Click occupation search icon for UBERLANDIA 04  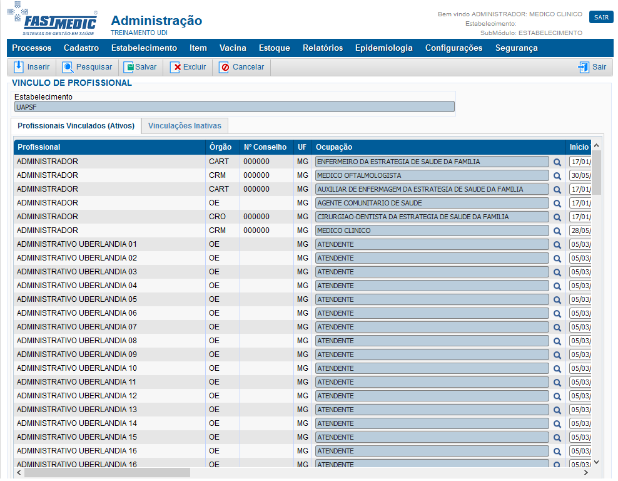click(x=557, y=286)
